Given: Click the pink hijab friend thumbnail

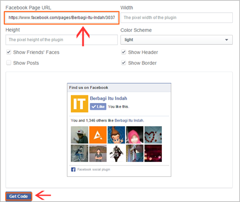Looking at the screenshot, I should pos(134,135).
